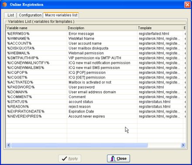192x165 pixels.
Task: Click the 'User password' description
Action: pyautogui.click(x=82, y=87)
